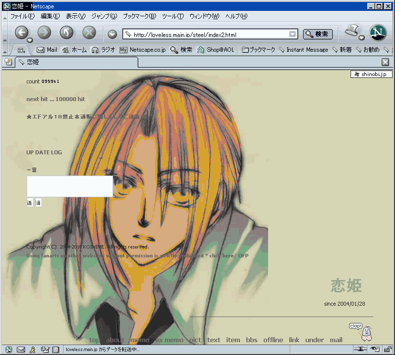Click the Mail bookmark in the personal toolbar
Viewport: 395px width, 355px height.
[47, 50]
